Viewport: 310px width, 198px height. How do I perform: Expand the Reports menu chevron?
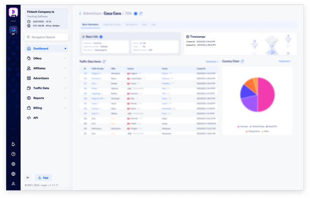click(x=65, y=98)
